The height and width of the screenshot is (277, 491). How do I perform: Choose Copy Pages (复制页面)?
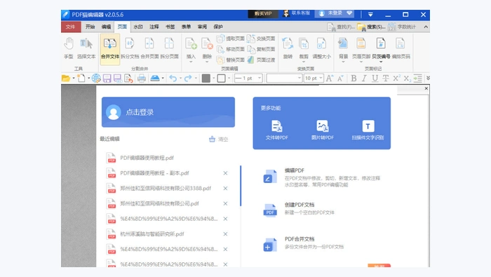pos(261,49)
